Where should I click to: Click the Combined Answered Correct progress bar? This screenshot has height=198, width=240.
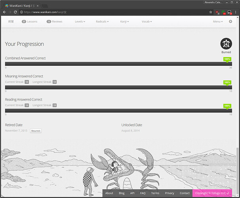[x=118, y=64]
